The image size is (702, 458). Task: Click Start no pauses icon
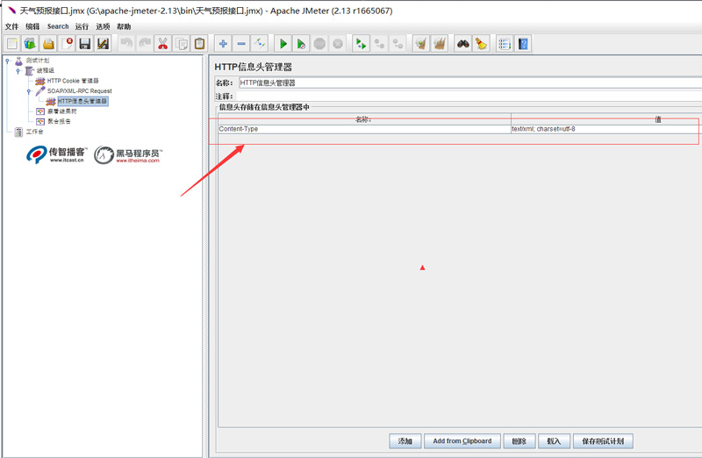pyautogui.click(x=301, y=44)
